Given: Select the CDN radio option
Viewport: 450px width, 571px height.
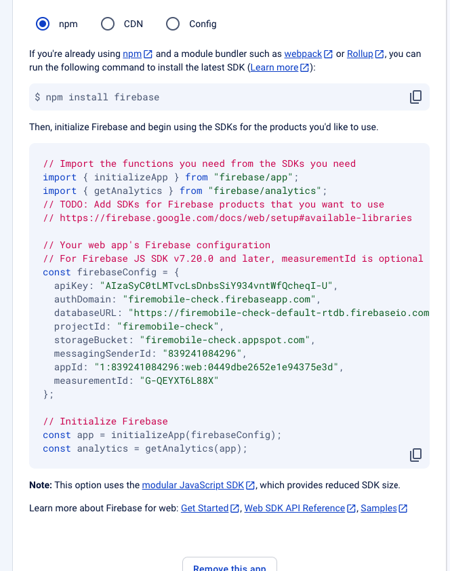Looking at the screenshot, I should [108, 24].
